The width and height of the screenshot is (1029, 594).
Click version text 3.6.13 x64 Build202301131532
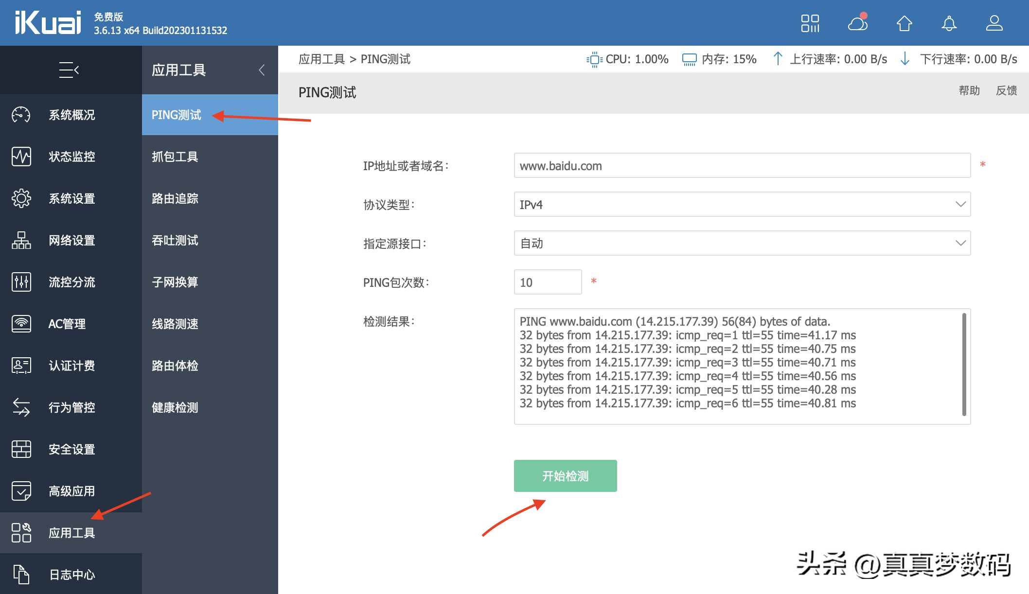160,31
